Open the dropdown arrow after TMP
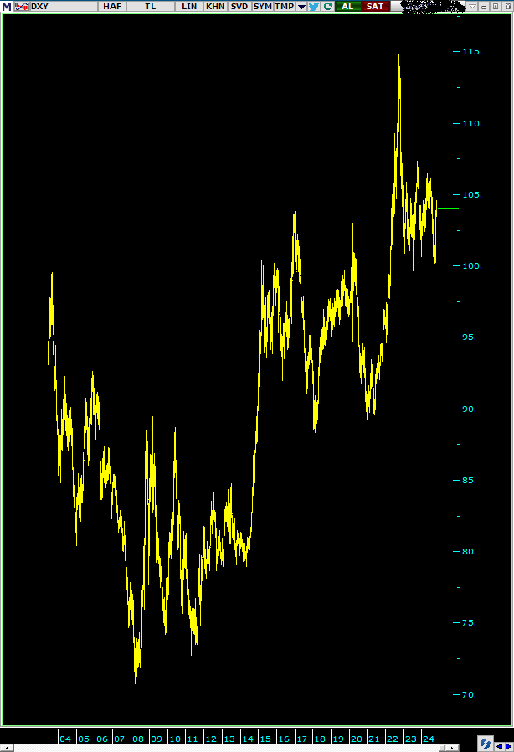Viewport: 514px width, 752px height. 301,6
